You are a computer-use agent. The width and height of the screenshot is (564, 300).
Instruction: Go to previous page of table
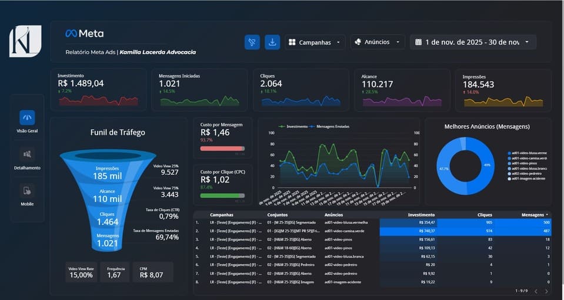point(535,291)
